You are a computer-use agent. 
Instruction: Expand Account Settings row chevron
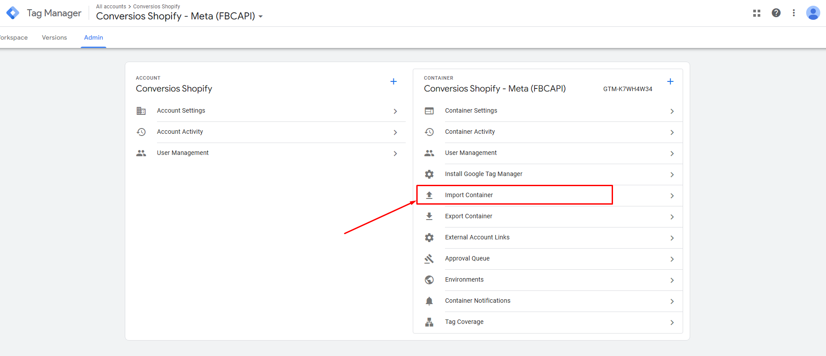(395, 111)
